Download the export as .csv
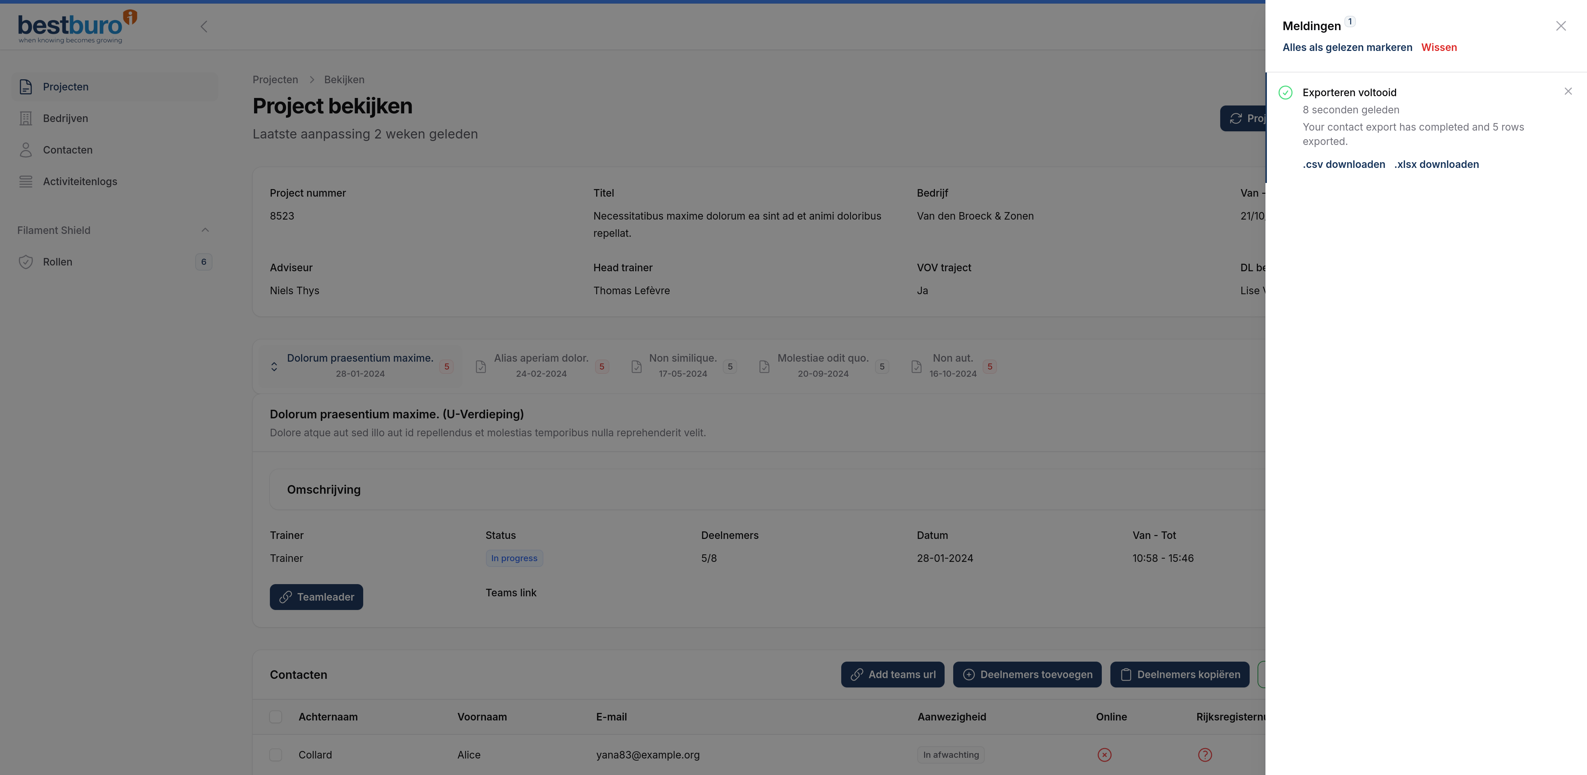 (x=1343, y=164)
